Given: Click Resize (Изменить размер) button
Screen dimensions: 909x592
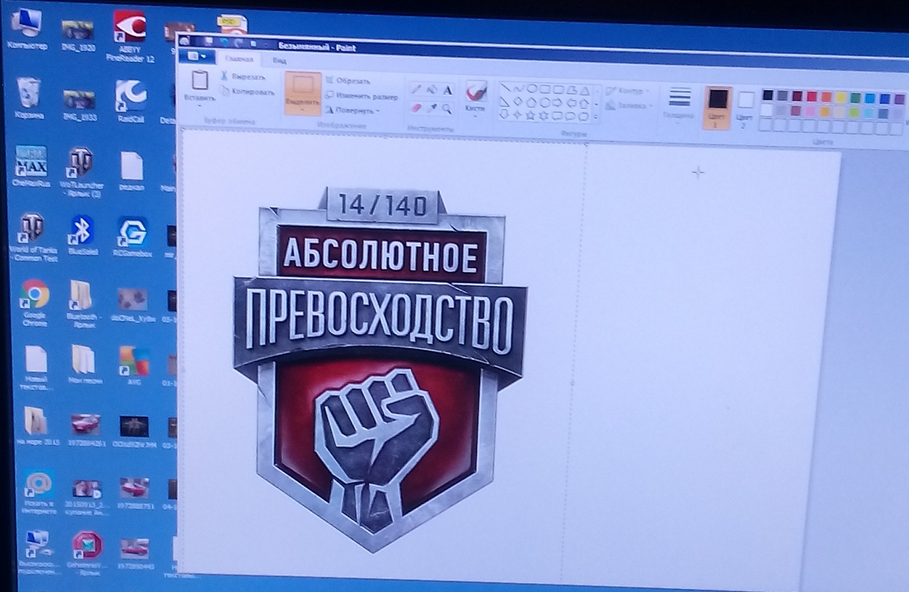Looking at the screenshot, I should tap(363, 96).
